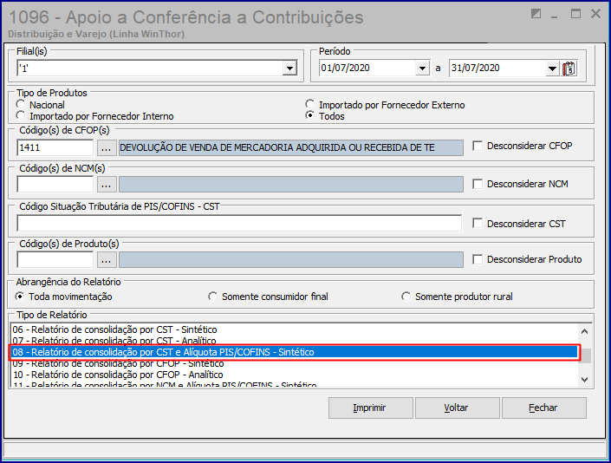Viewport: 611px width, 463px height.
Task: Click the Produto code input field
Action: 55,259
